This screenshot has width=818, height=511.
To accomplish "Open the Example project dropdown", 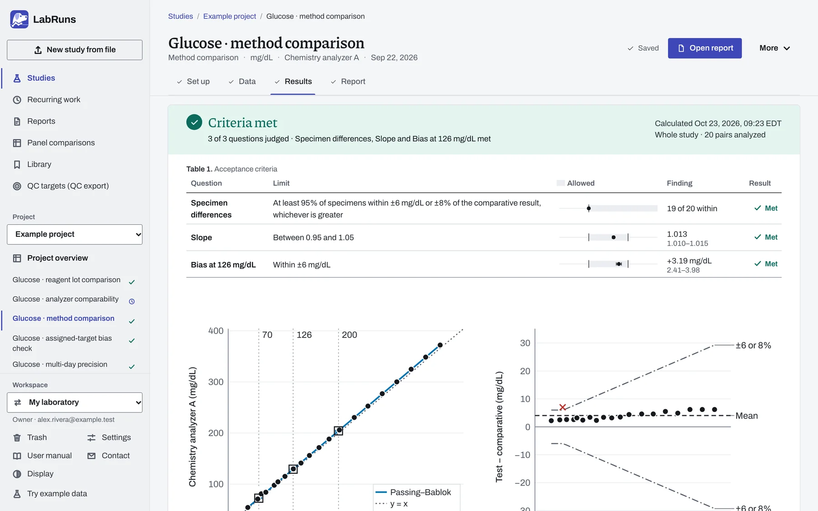I will point(75,234).
